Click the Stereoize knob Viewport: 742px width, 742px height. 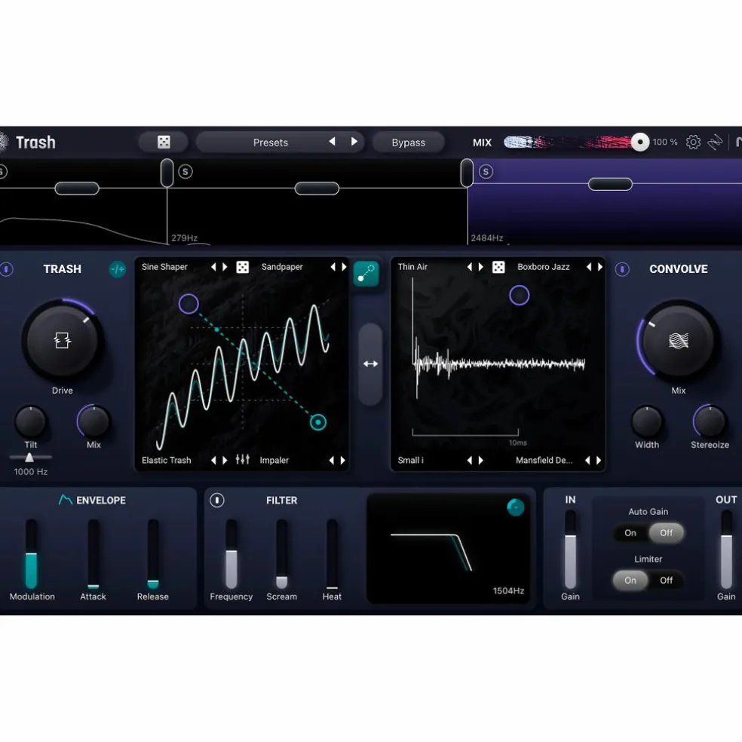click(710, 422)
